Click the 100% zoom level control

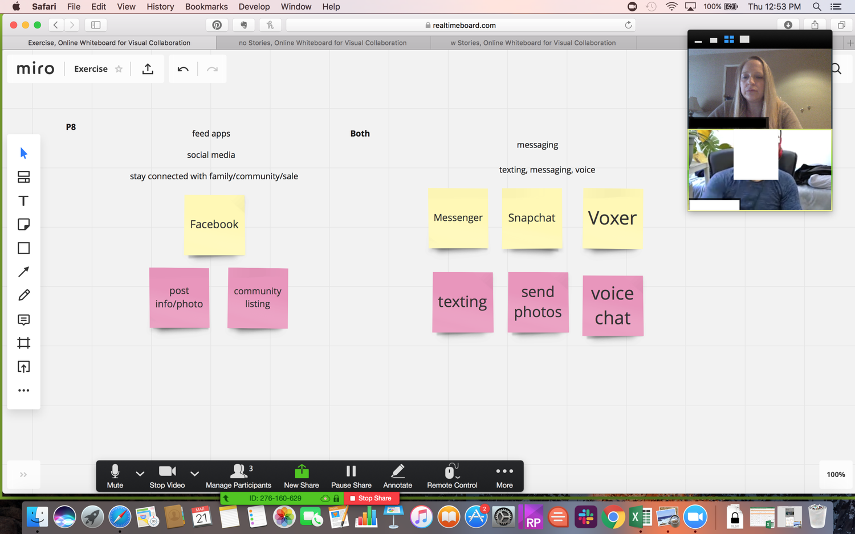tap(835, 474)
